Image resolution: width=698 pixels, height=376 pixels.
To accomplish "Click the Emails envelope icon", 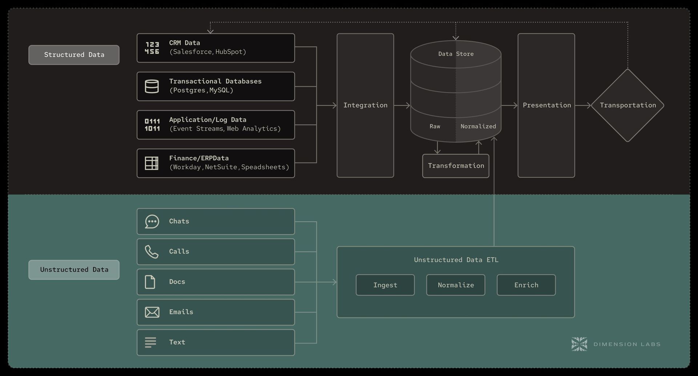I will (152, 312).
